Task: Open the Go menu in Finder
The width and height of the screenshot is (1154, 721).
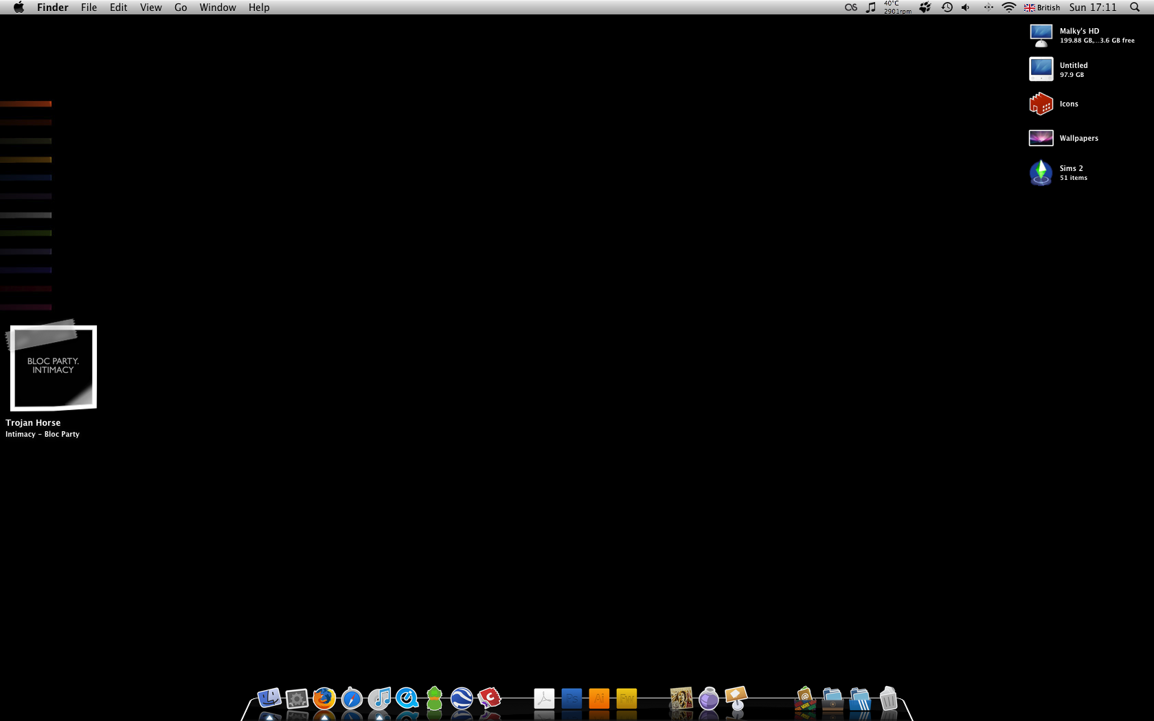Action: point(180,8)
